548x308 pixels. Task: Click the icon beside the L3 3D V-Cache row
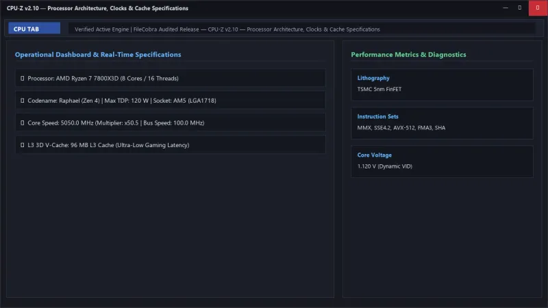coord(23,145)
